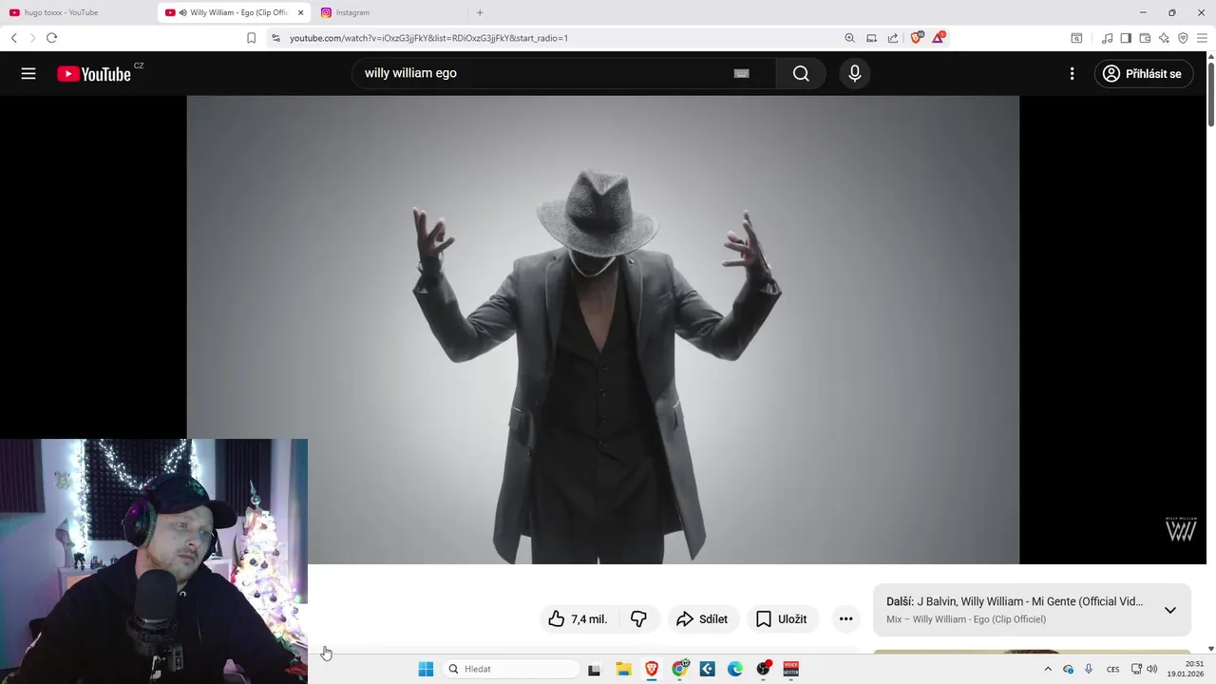Open the Brave main hamburger menu
The width and height of the screenshot is (1216, 684).
[x=1202, y=38]
